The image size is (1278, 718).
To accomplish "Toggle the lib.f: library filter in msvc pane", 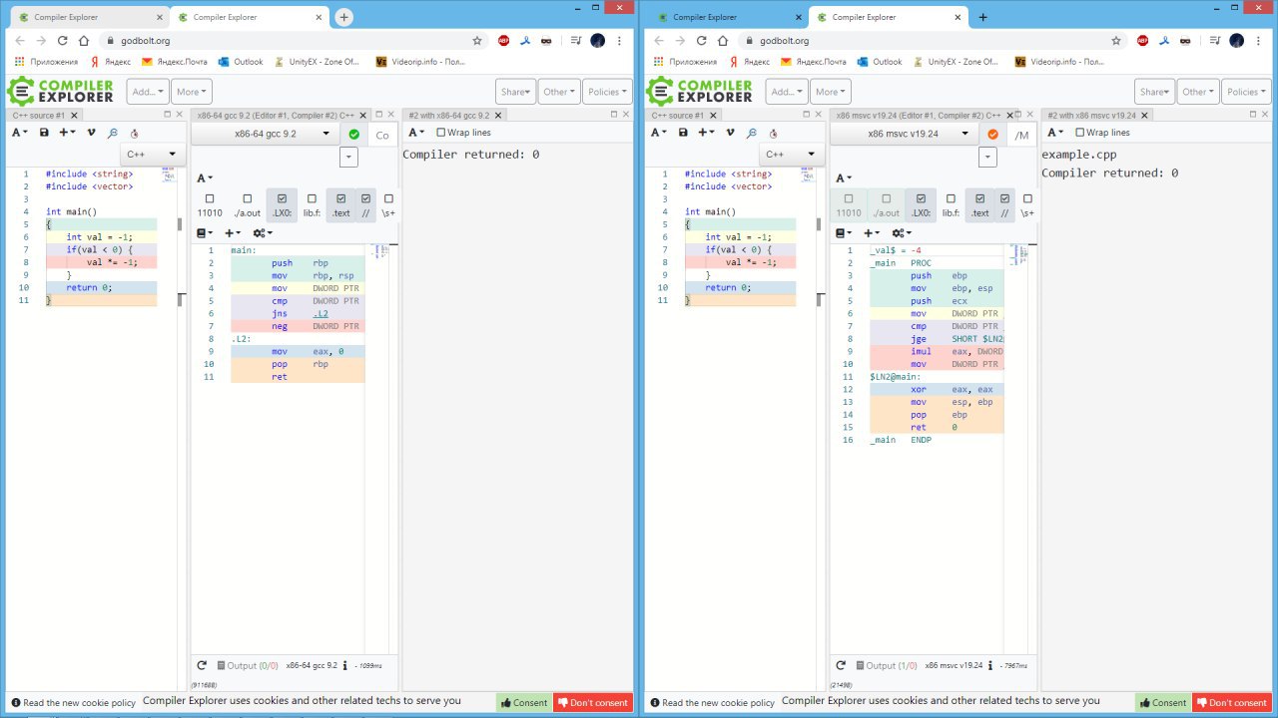I will [x=951, y=205].
